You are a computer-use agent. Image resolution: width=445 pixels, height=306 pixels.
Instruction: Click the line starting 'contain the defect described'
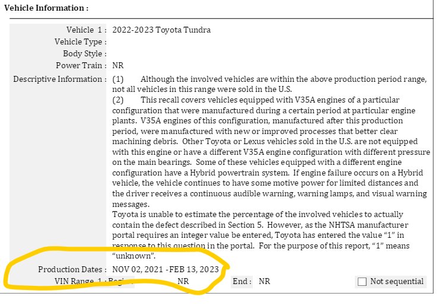tap(260, 225)
